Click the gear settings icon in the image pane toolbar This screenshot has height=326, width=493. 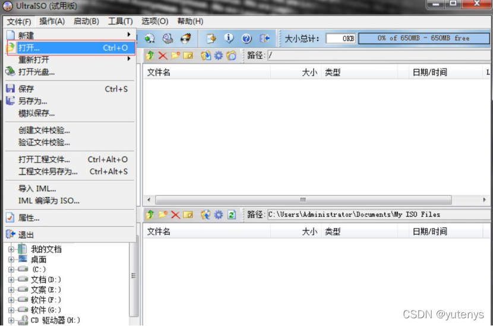coord(218,56)
